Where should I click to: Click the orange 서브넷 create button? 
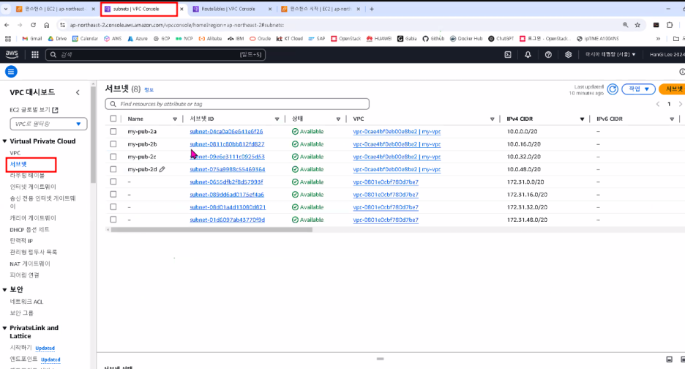673,89
